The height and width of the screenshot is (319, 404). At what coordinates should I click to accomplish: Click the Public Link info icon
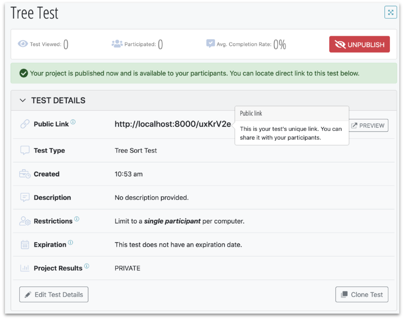(x=73, y=122)
